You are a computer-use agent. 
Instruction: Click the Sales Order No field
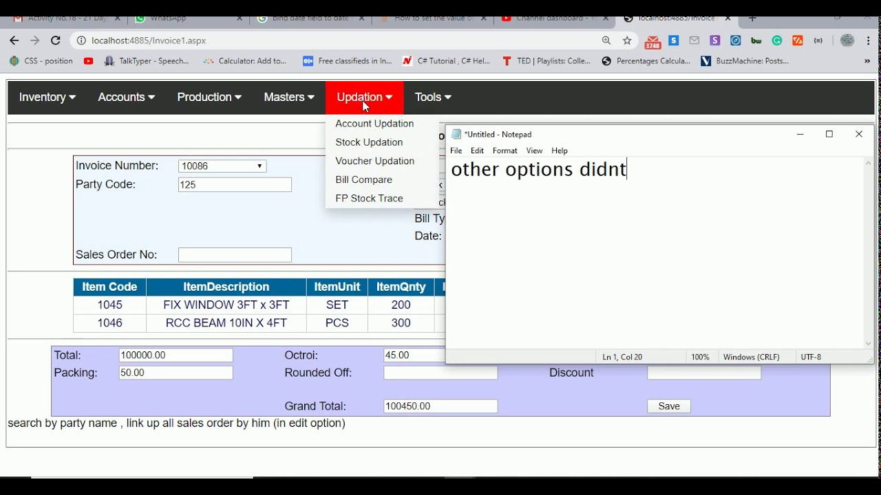click(x=235, y=255)
